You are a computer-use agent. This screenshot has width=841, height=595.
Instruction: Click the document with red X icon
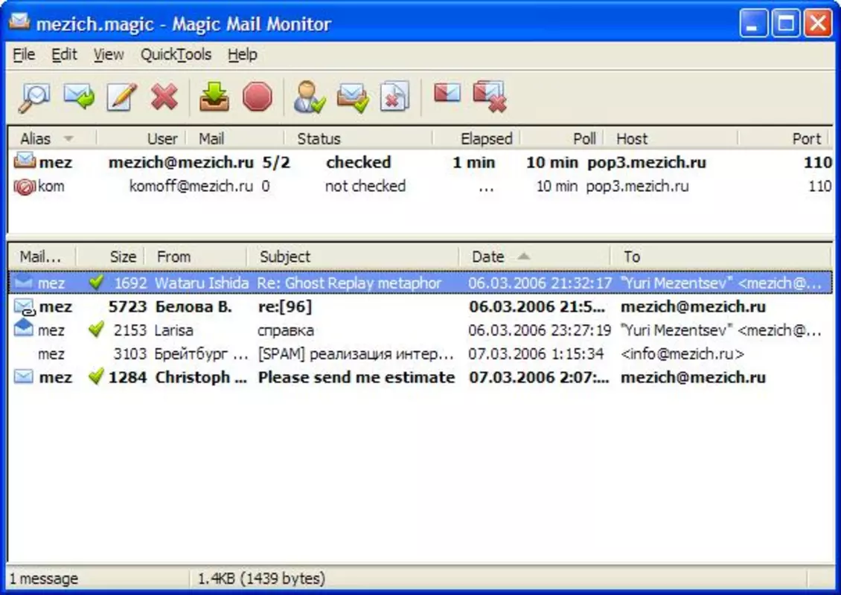(394, 97)
